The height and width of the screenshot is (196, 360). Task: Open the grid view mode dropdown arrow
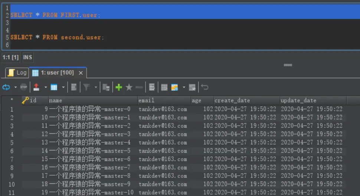(x=63, y=87)
